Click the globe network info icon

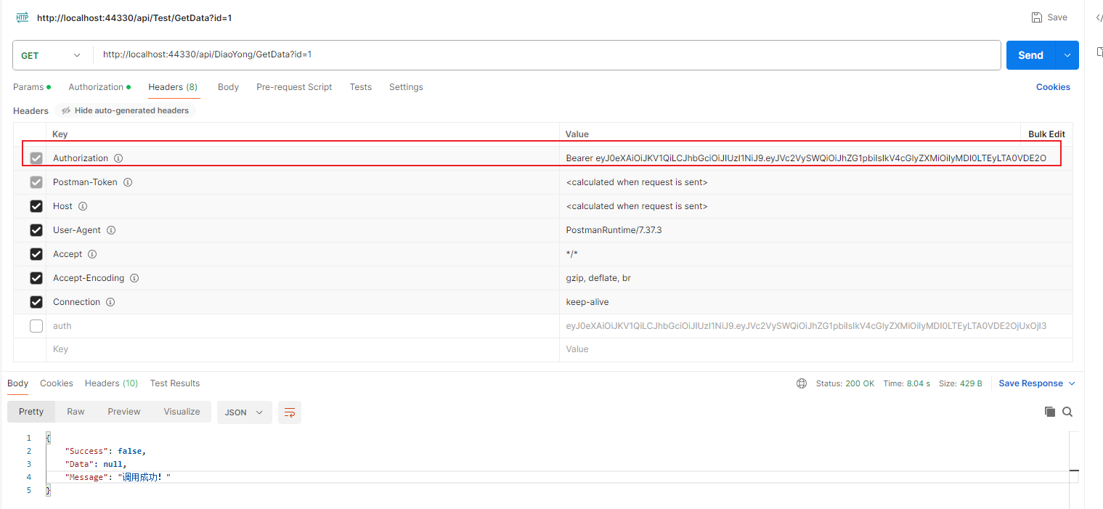(801, 383)
